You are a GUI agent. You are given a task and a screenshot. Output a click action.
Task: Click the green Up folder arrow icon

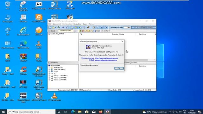80,31
